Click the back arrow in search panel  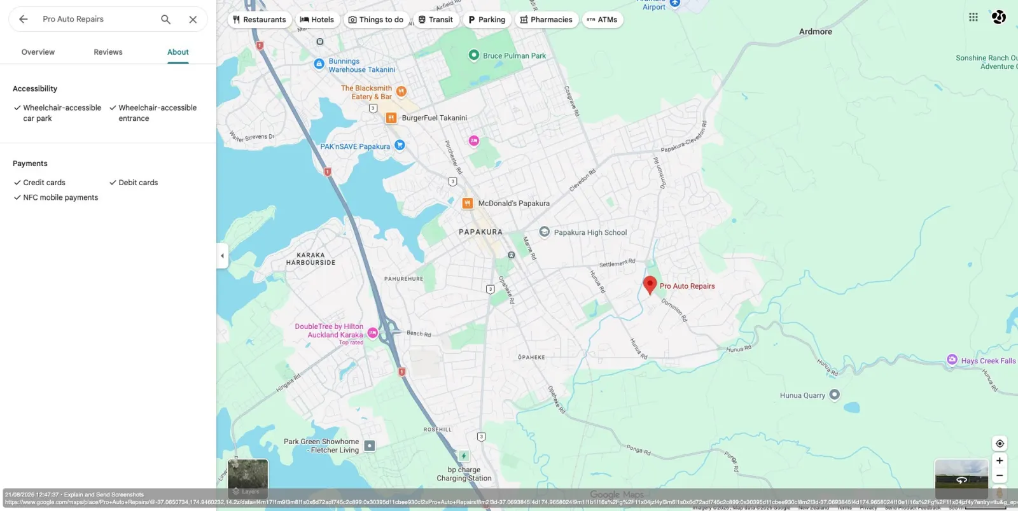[x=24, y=19]
